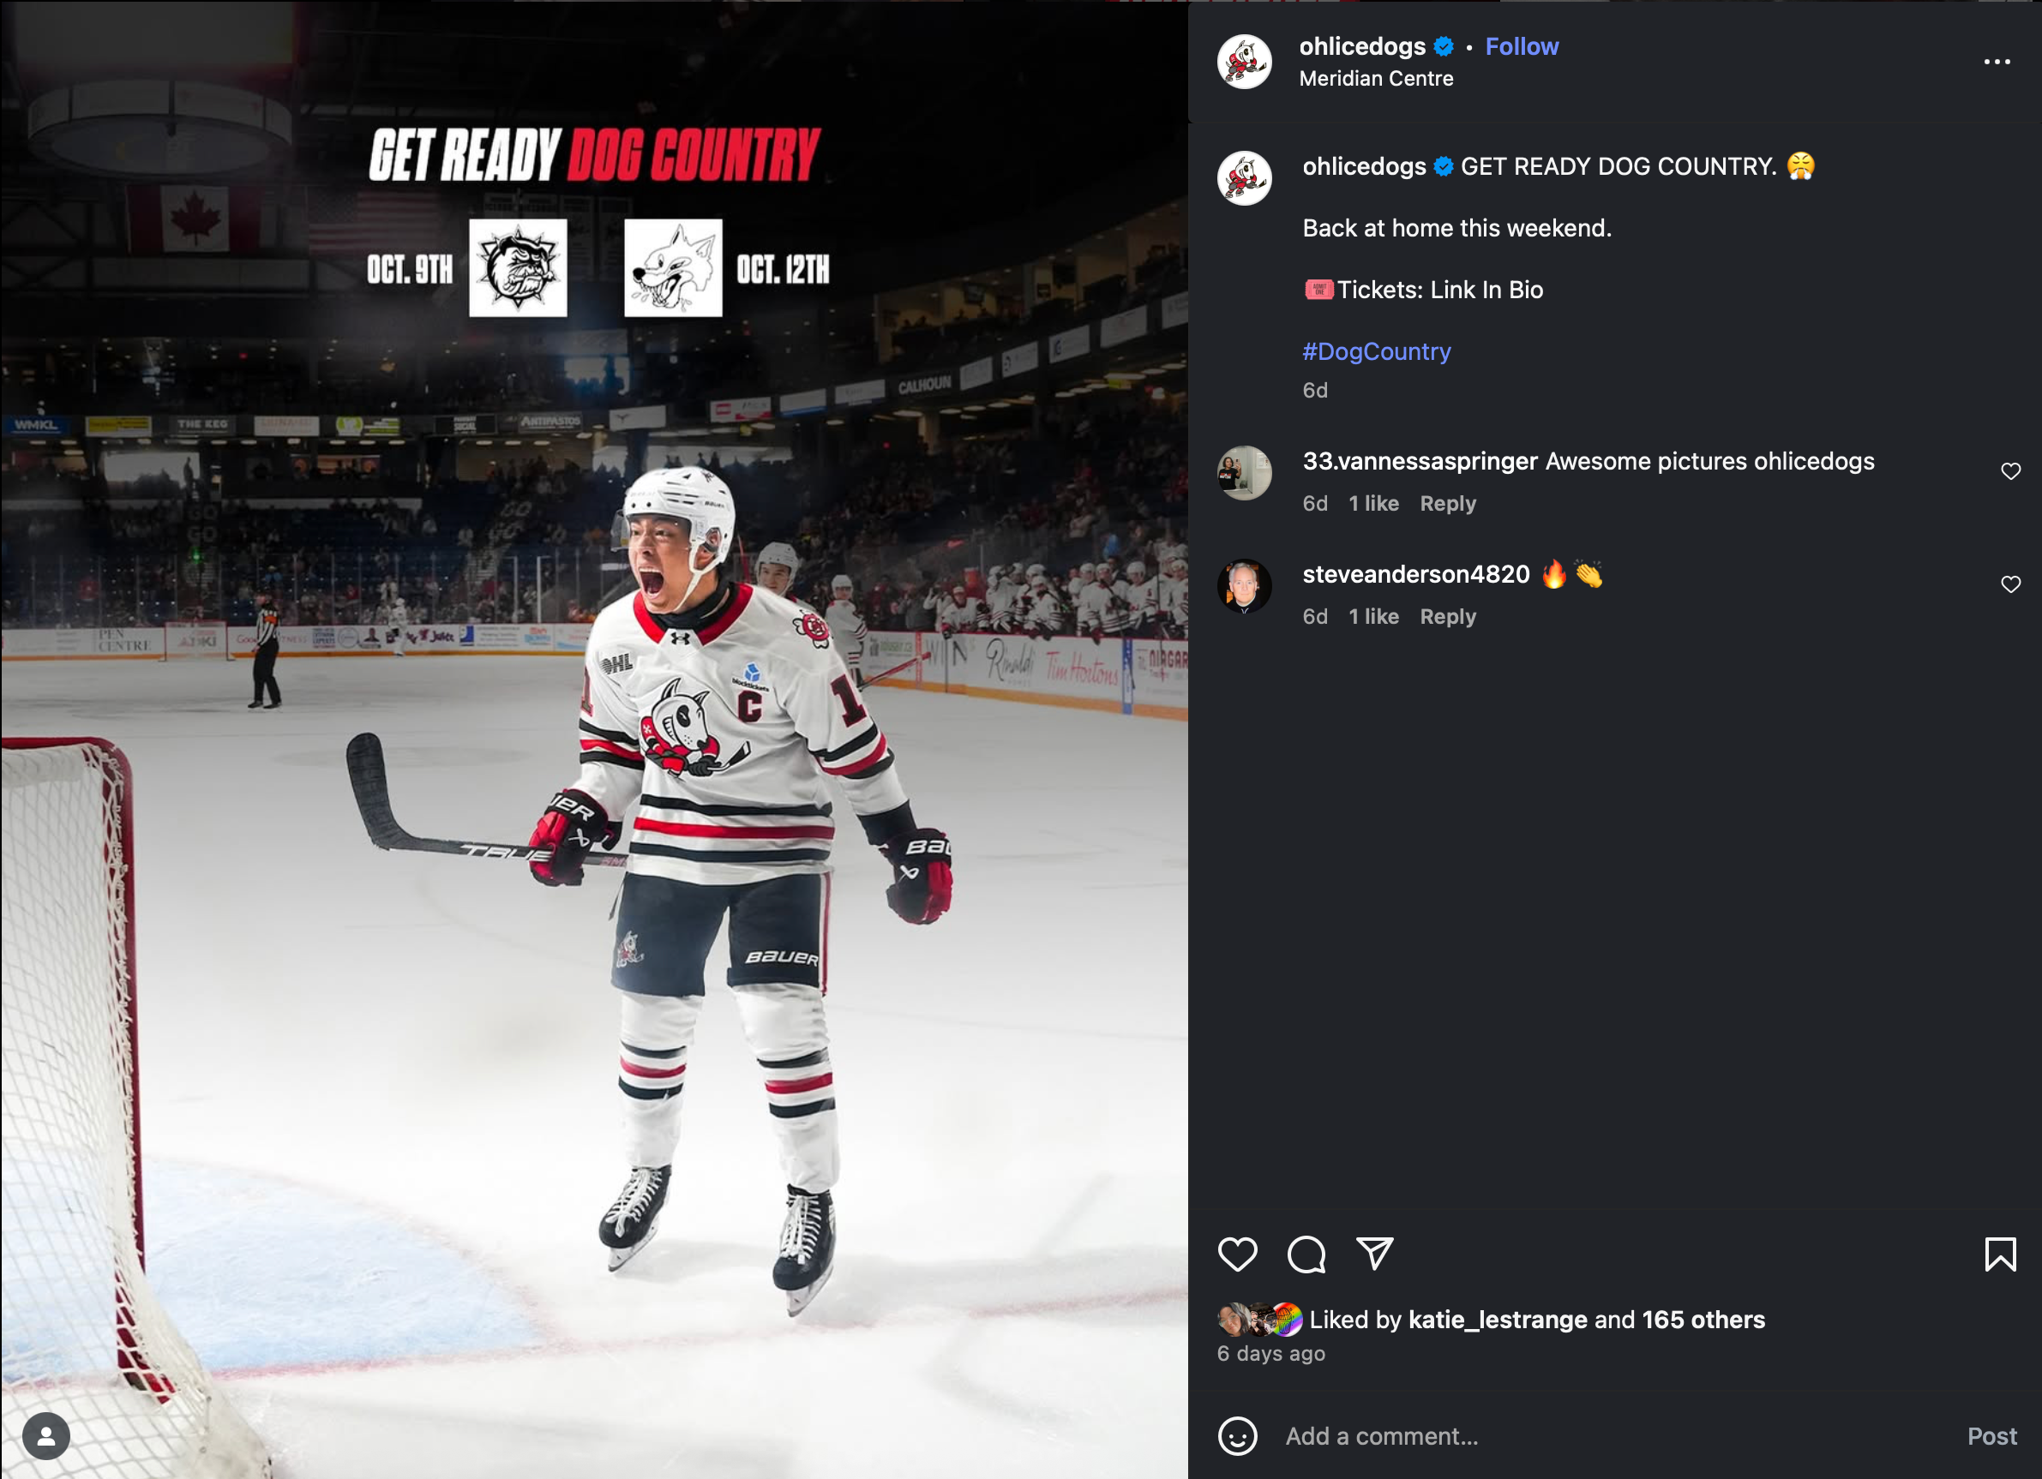Screen dimensions: 2042x1479
Task: Share post via paper plane icon
Action: point(1375,1253)
